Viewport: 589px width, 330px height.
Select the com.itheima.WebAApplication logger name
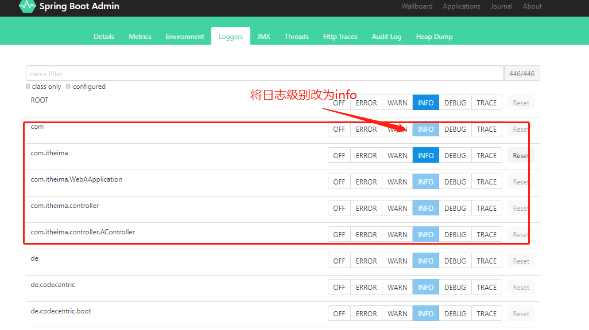[76, 179]
